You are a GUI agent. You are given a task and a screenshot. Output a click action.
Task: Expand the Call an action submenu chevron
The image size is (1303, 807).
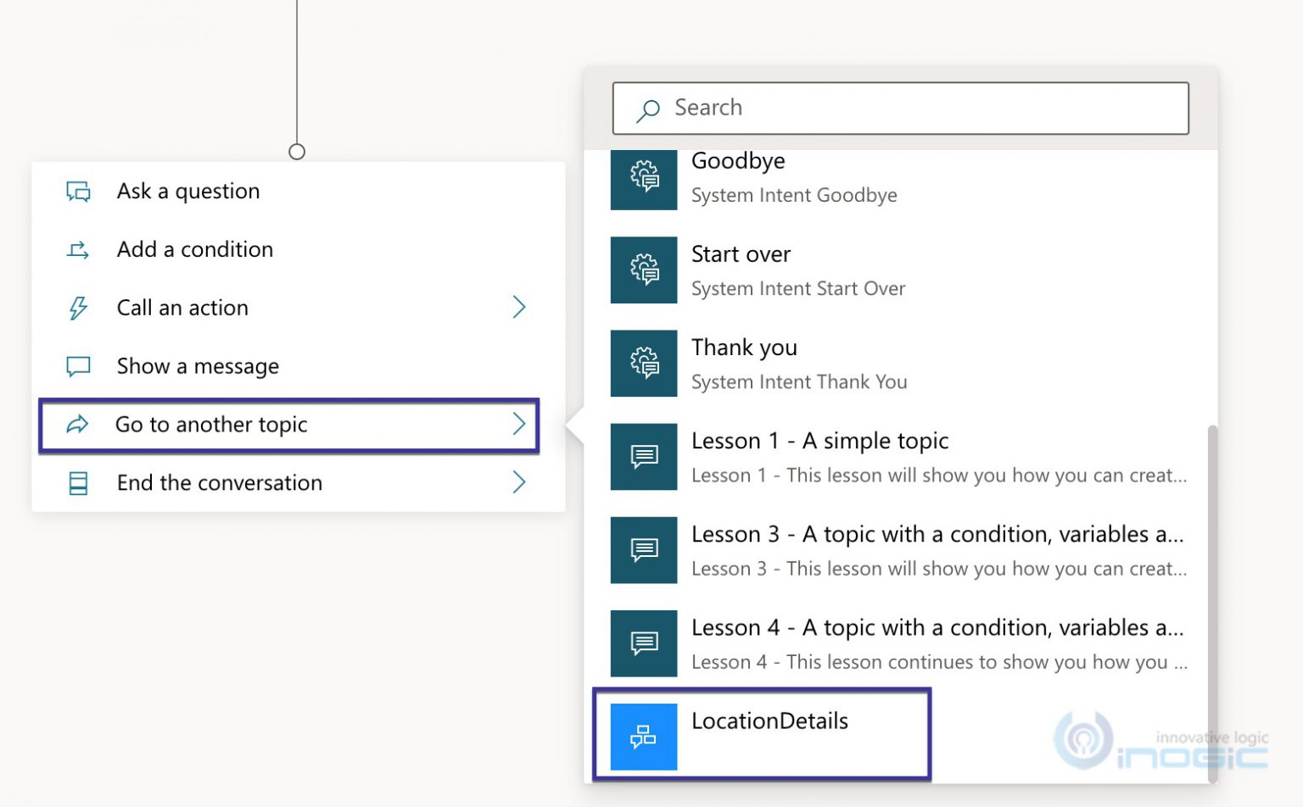click(x=519, y=308)
